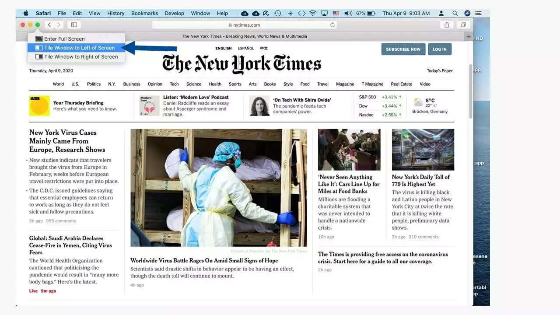This screenshot has height=315, width=560.
Task: Add a new tab with plus button
Action: [469, 36]
